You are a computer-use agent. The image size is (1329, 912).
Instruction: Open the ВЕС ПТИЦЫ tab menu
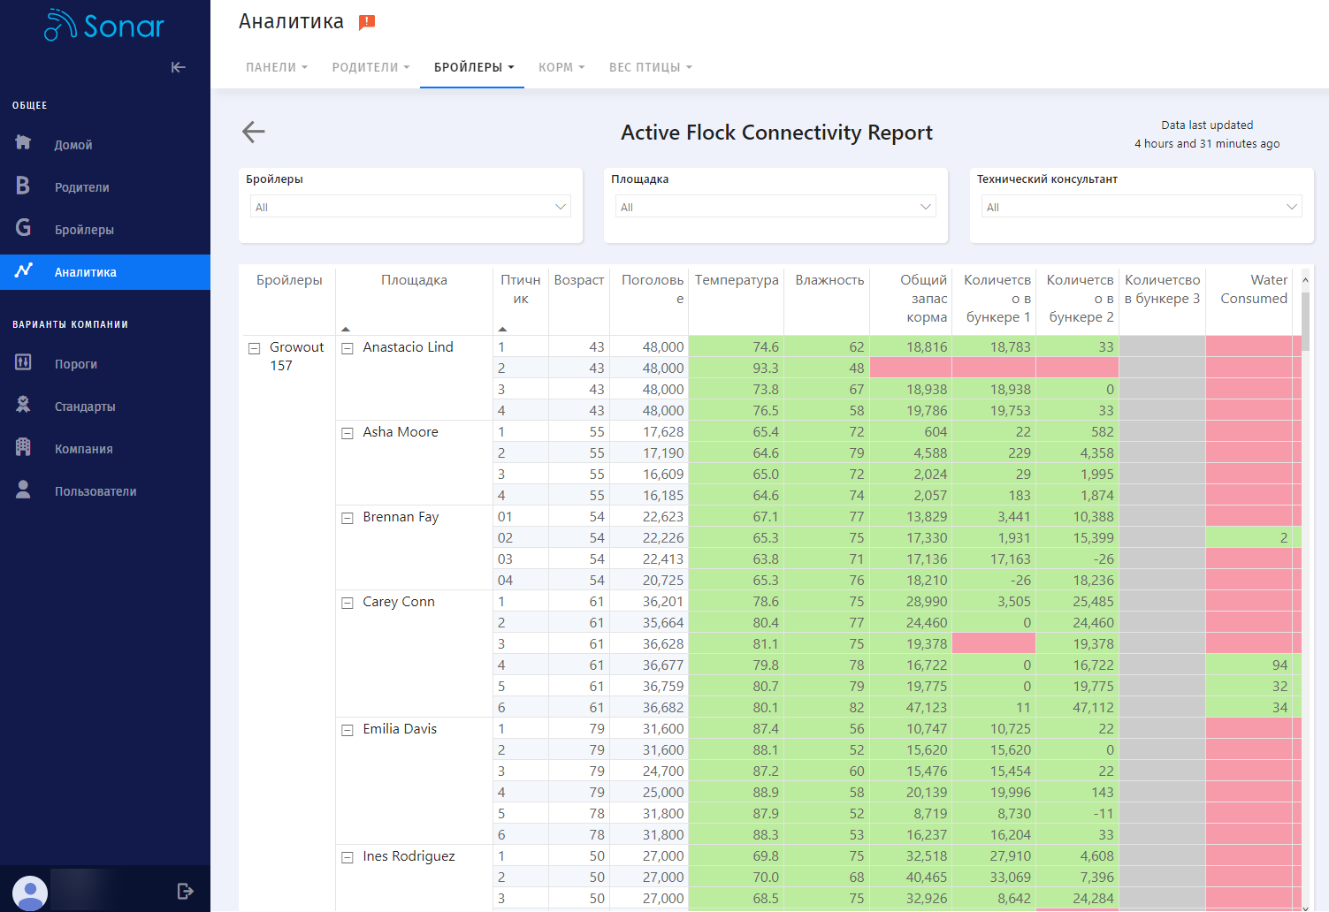(x=650, y=67)
